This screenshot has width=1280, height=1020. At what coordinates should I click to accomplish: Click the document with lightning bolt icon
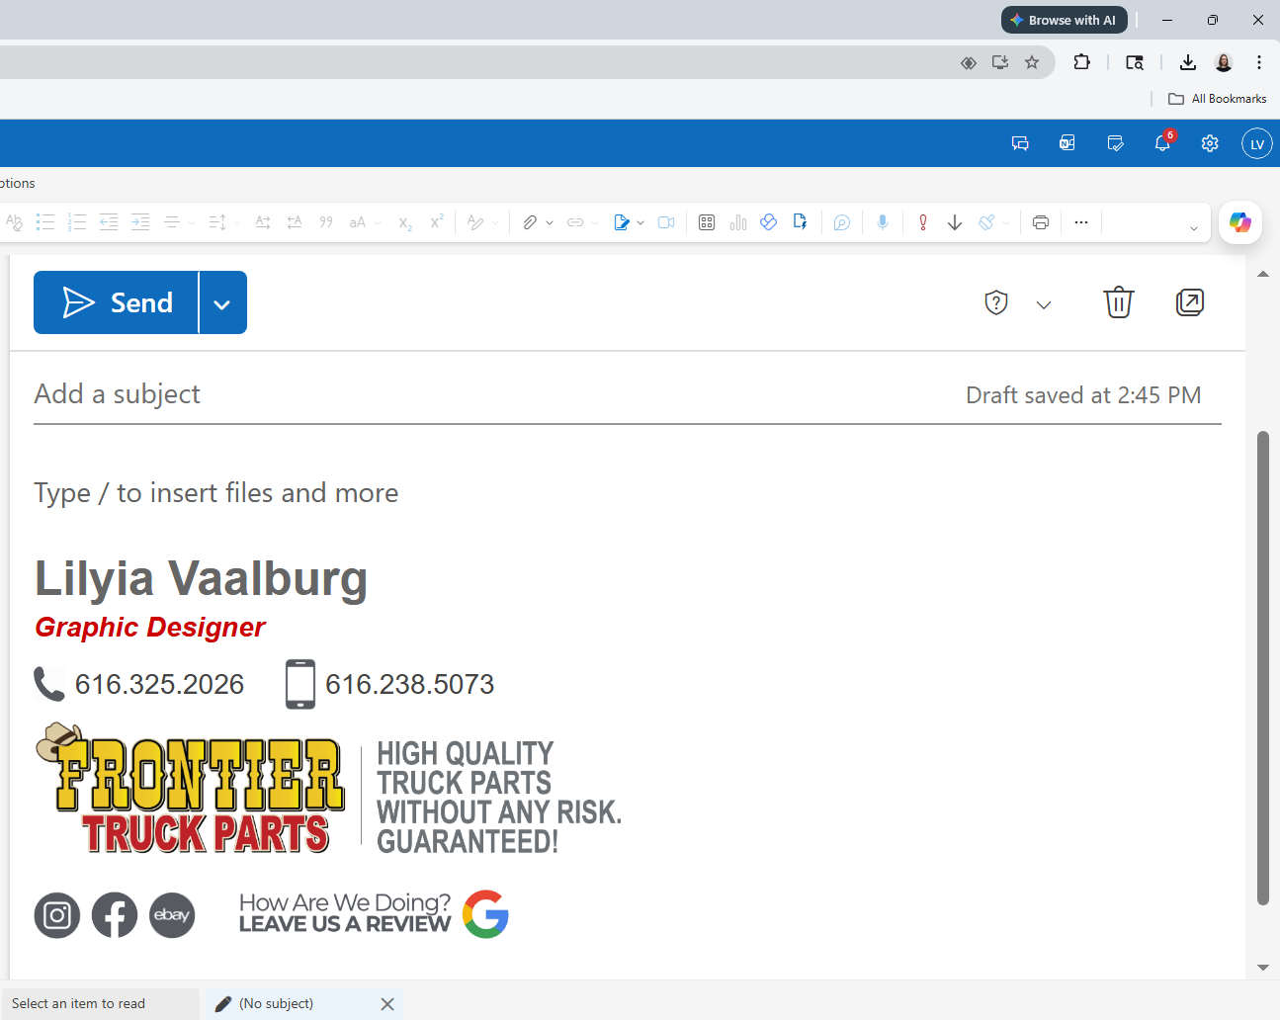pyautogui.click(x=800, y=222)
